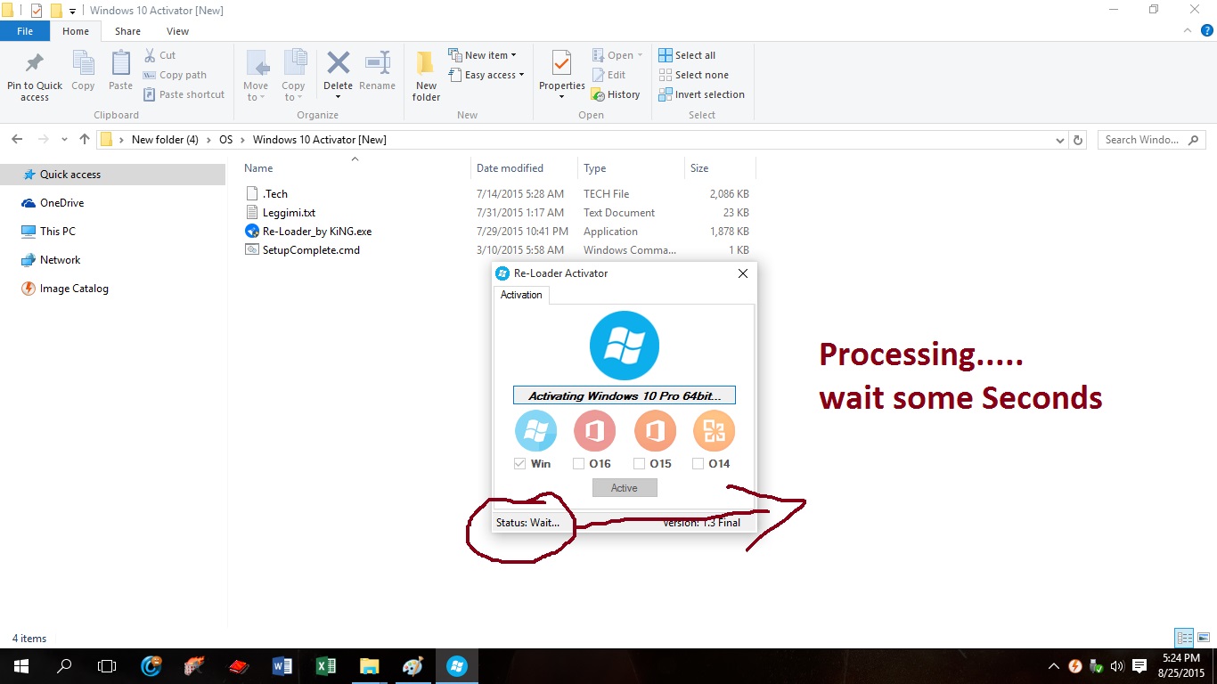Click the Activating Windows 10 progress bar

pyautogui.click(x=624, y=395)
